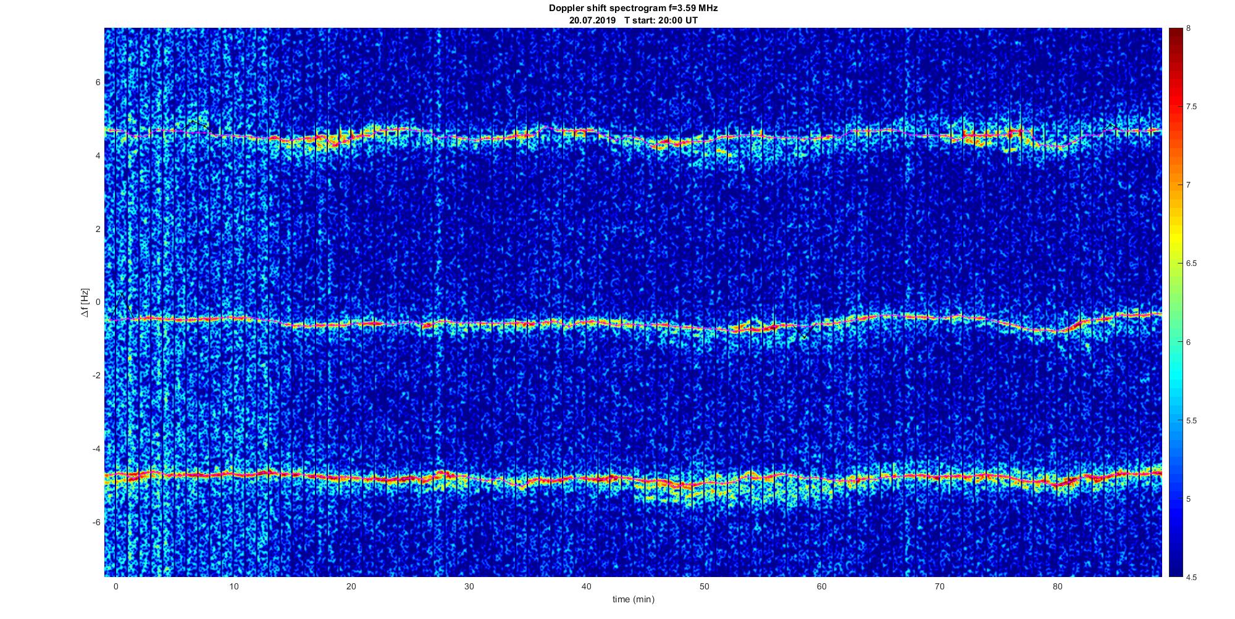Image resolution: width=1235 pixels, height=619 pixels.
Task: Click the x-axis tick label '0'
Action: click(115, 587)
